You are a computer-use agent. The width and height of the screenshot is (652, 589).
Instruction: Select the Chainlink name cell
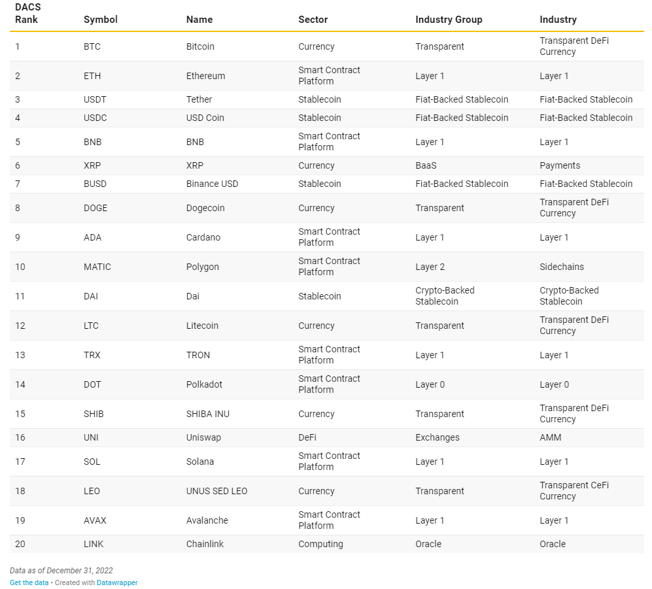click(205, 544)
